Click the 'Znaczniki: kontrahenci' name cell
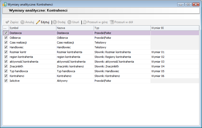 (75, 66)
